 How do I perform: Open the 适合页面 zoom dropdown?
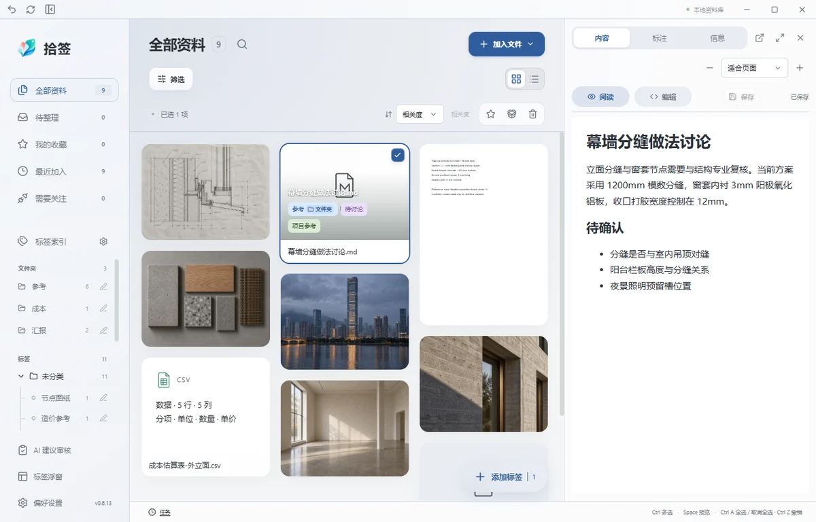pyautogui.click(x=754, y=68)
